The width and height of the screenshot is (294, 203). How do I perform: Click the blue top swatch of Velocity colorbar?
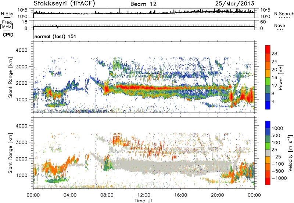pos(268,125)
